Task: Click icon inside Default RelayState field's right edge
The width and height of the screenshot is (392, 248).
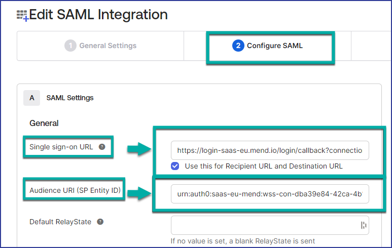Action: (363, 225)
